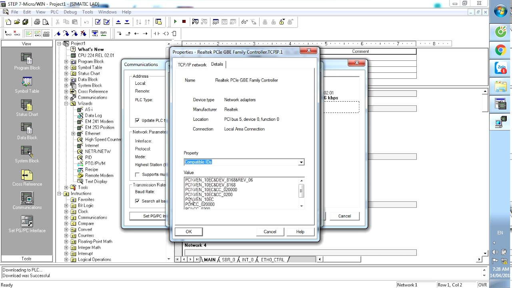
Task: Insert a box with the Box icon
Action: tap(174, 34)
